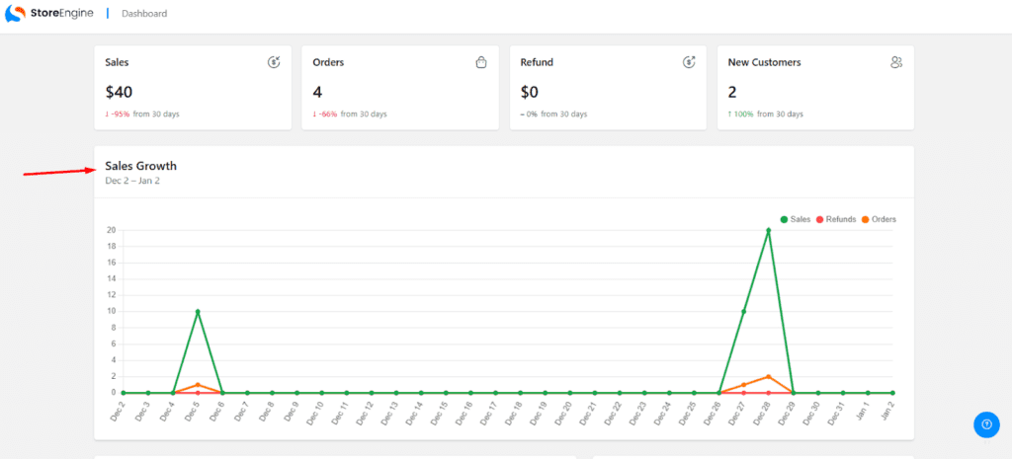
Task: Click the orange Orders point at Dec 28
Action: 768,377
